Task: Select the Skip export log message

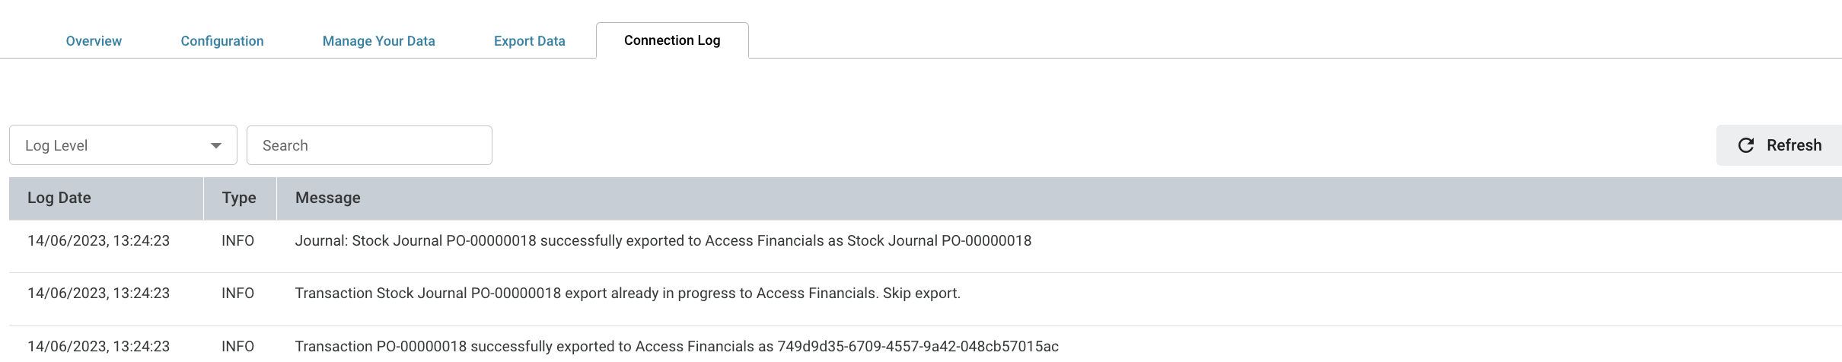Action: (x=628, y=294)
